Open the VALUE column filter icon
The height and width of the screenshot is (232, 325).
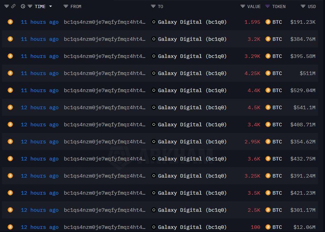pyautogui.click(x=243, y=6)
